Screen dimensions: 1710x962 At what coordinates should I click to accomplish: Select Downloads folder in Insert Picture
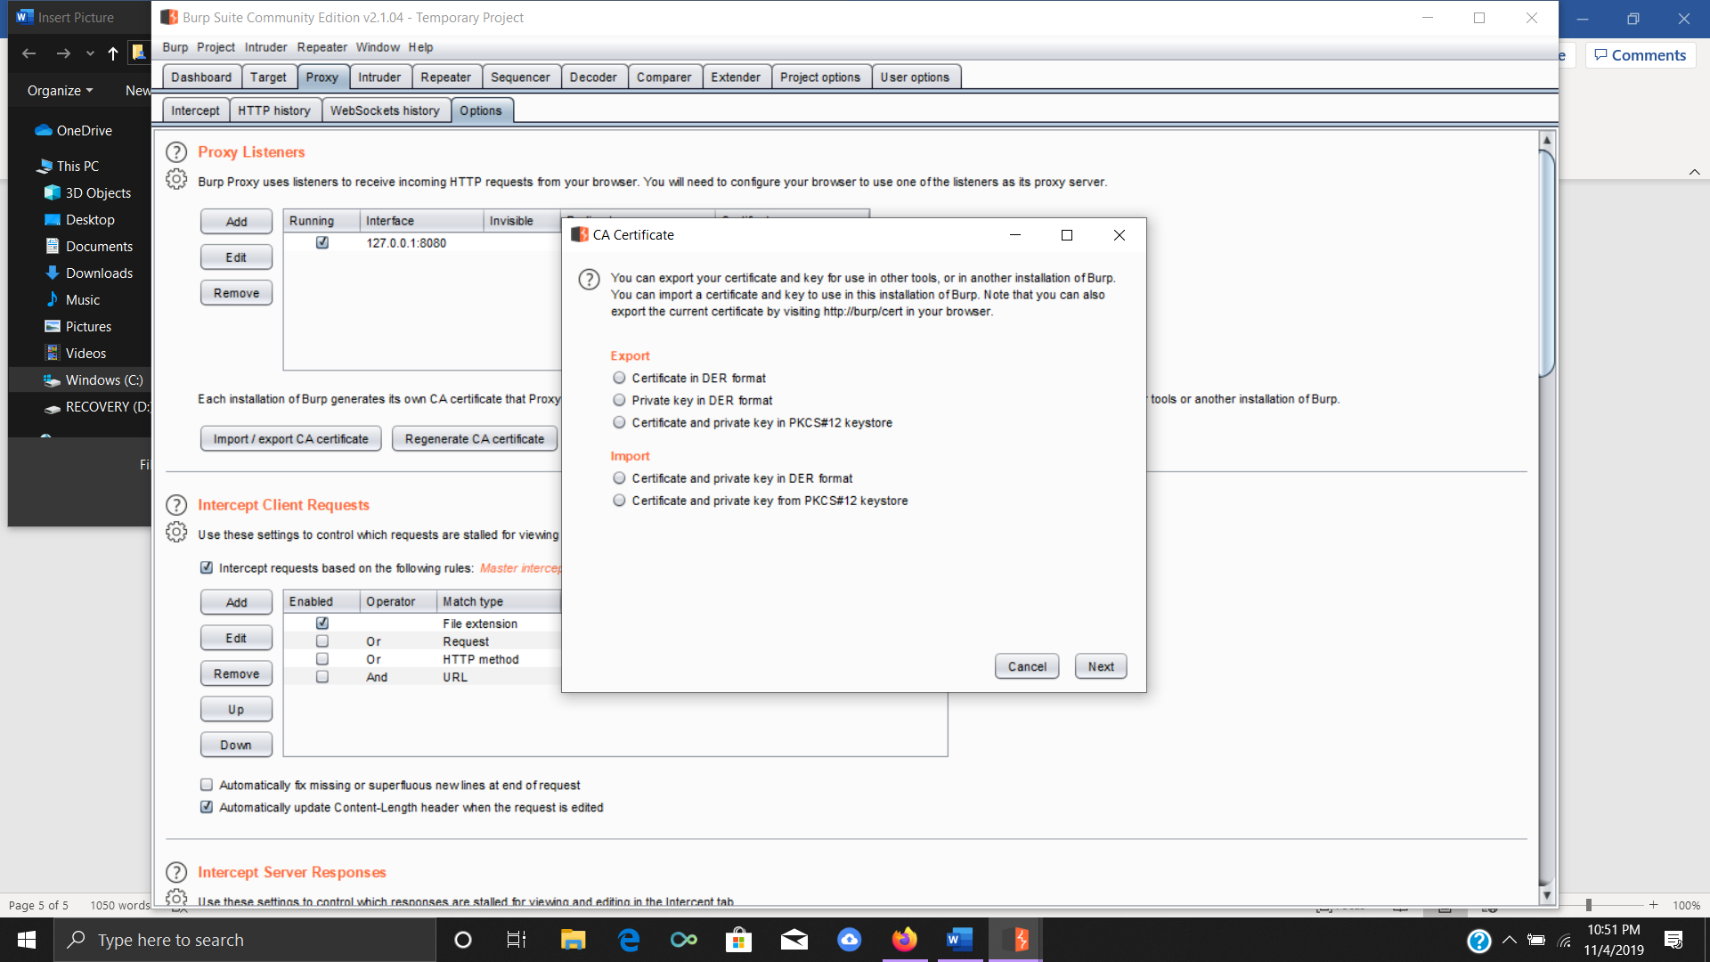pos(99,273)
